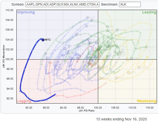Select the highlighted INTC data point
This screenshot has height=122, width=158.
coord(43,40)
